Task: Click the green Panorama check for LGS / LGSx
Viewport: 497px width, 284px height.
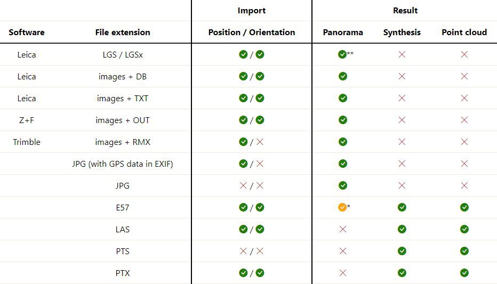Action: tap(342, 54)
